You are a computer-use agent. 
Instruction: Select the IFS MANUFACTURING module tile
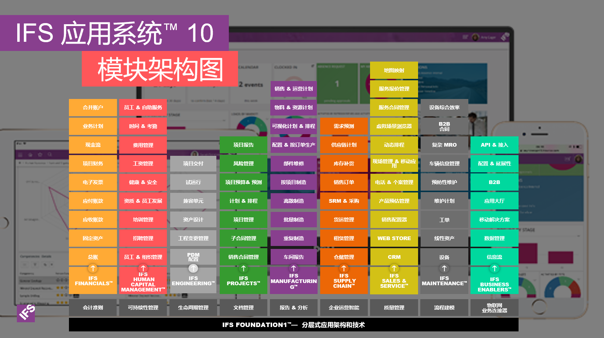click(293, 280)
